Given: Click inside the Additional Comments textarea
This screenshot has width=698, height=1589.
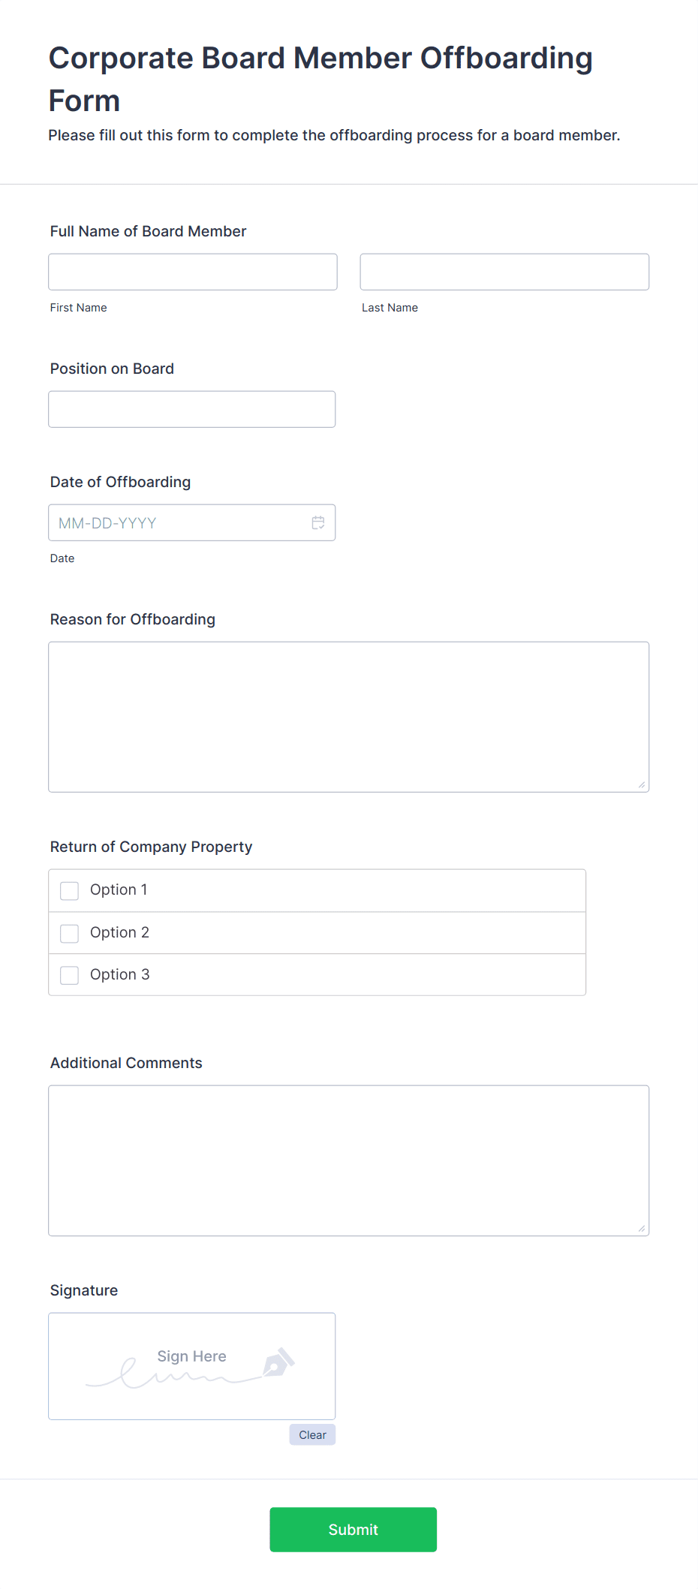Looking at the screenshot, I should pyautogui.click(x=349, y=1160).
